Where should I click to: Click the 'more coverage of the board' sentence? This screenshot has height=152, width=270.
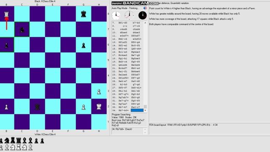(x=191, y=19)
